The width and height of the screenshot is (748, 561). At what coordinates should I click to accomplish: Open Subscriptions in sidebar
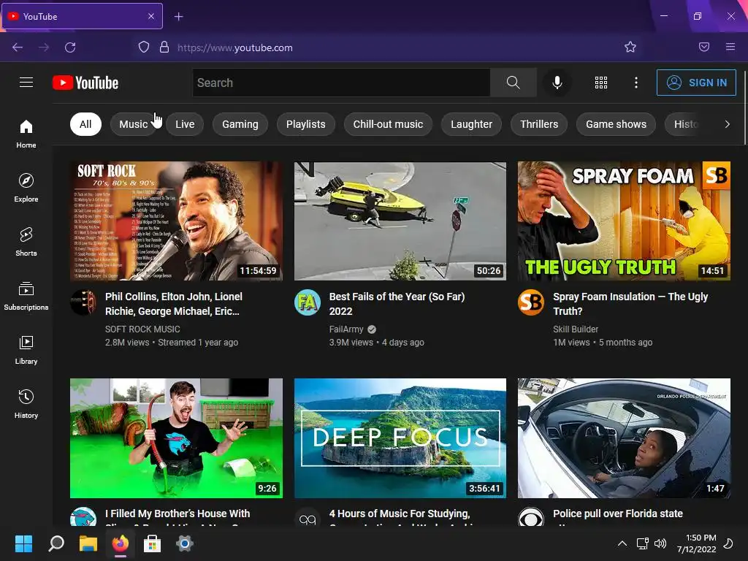pos(26,297)
